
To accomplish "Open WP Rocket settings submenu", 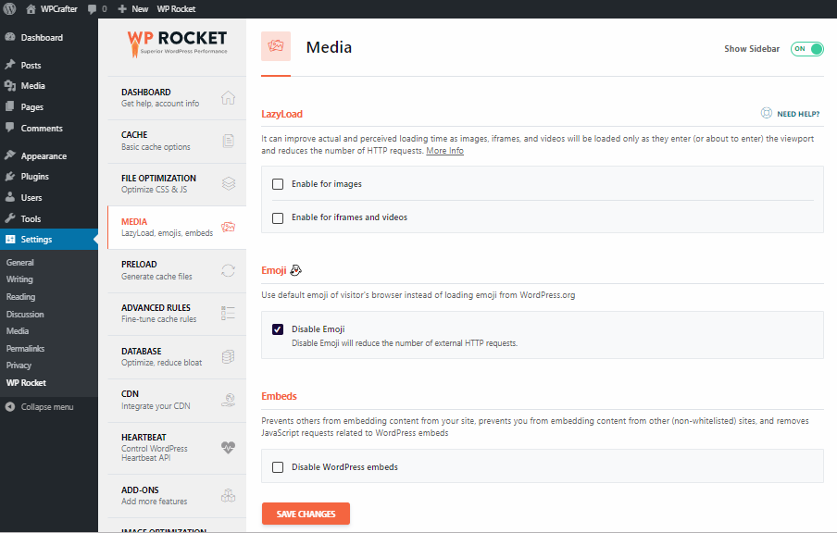I will click(x=26, y=382).
